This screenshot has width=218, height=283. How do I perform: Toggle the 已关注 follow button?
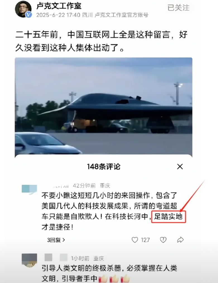point(178,8)
